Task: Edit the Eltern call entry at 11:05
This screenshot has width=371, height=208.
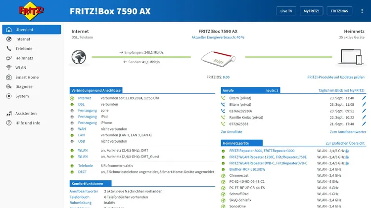Action: coord(364,104)
